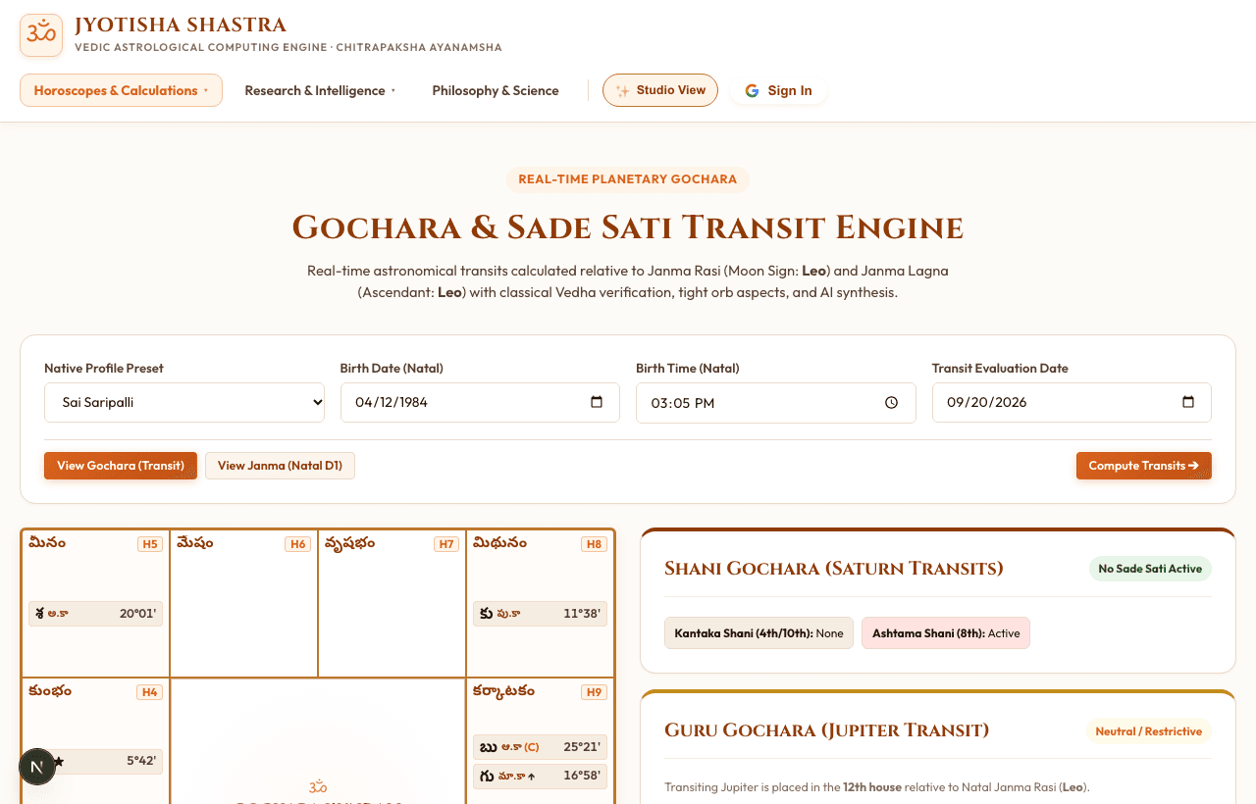Select the planet row showing 20°01'

coord(96,614)
